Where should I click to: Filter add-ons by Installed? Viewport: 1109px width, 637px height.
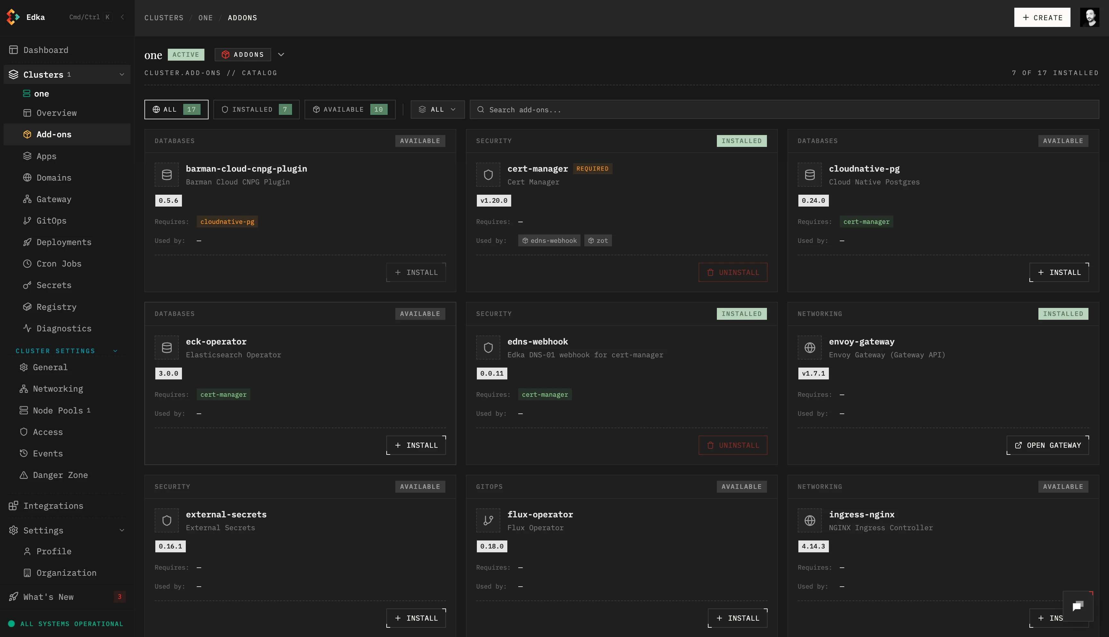click(x=256, y=109)
